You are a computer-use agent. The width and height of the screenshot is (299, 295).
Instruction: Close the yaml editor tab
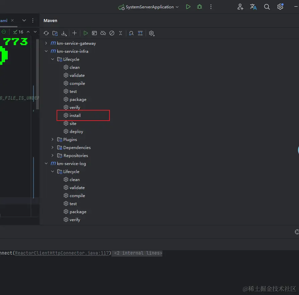pos(12,20)
